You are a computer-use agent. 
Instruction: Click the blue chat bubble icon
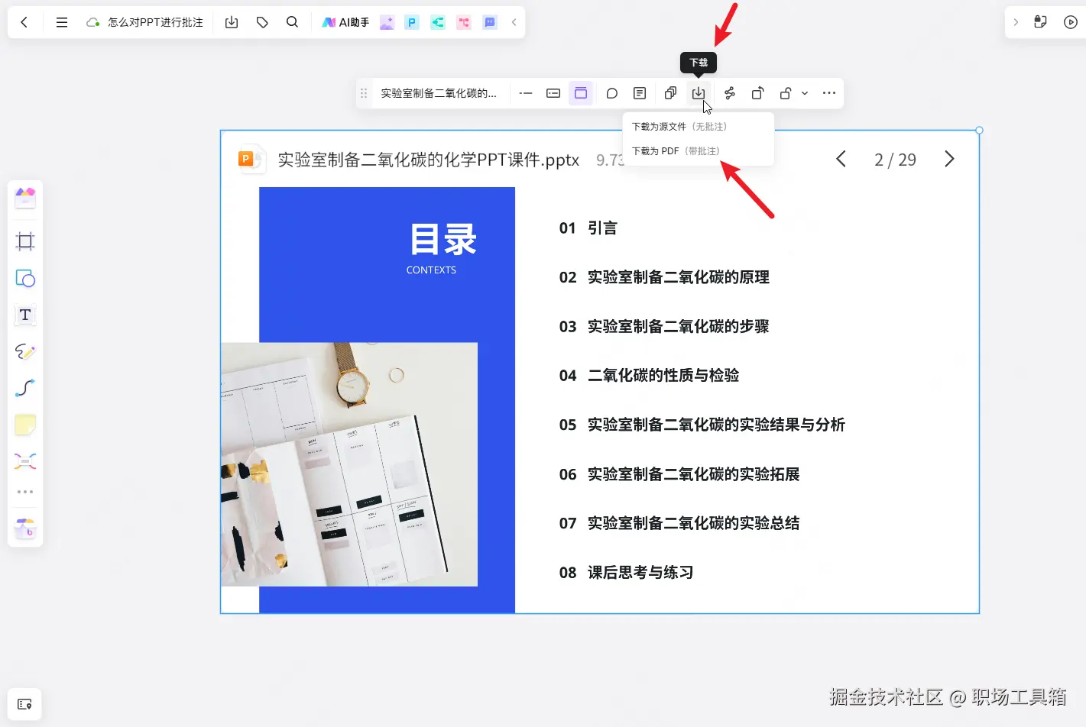coord(490,22)
